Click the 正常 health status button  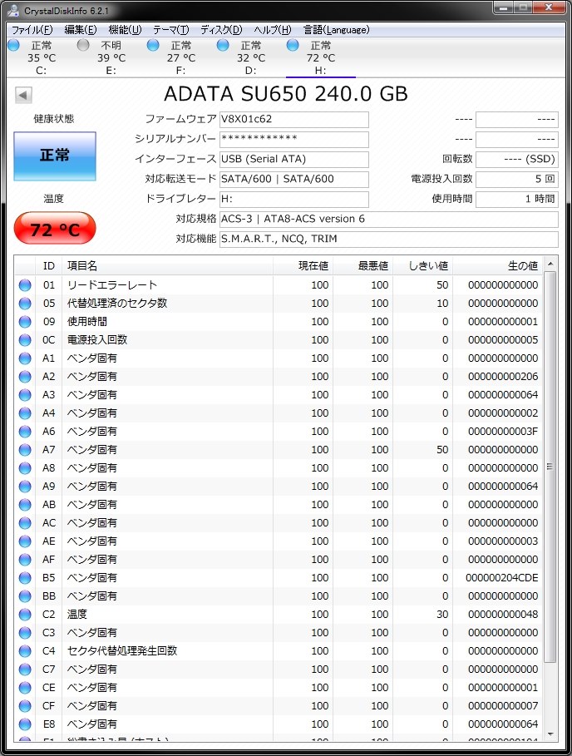point(55,156)
